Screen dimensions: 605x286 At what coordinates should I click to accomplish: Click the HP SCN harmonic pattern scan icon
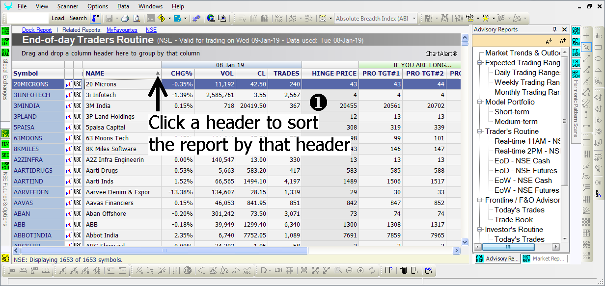point(576,73)
